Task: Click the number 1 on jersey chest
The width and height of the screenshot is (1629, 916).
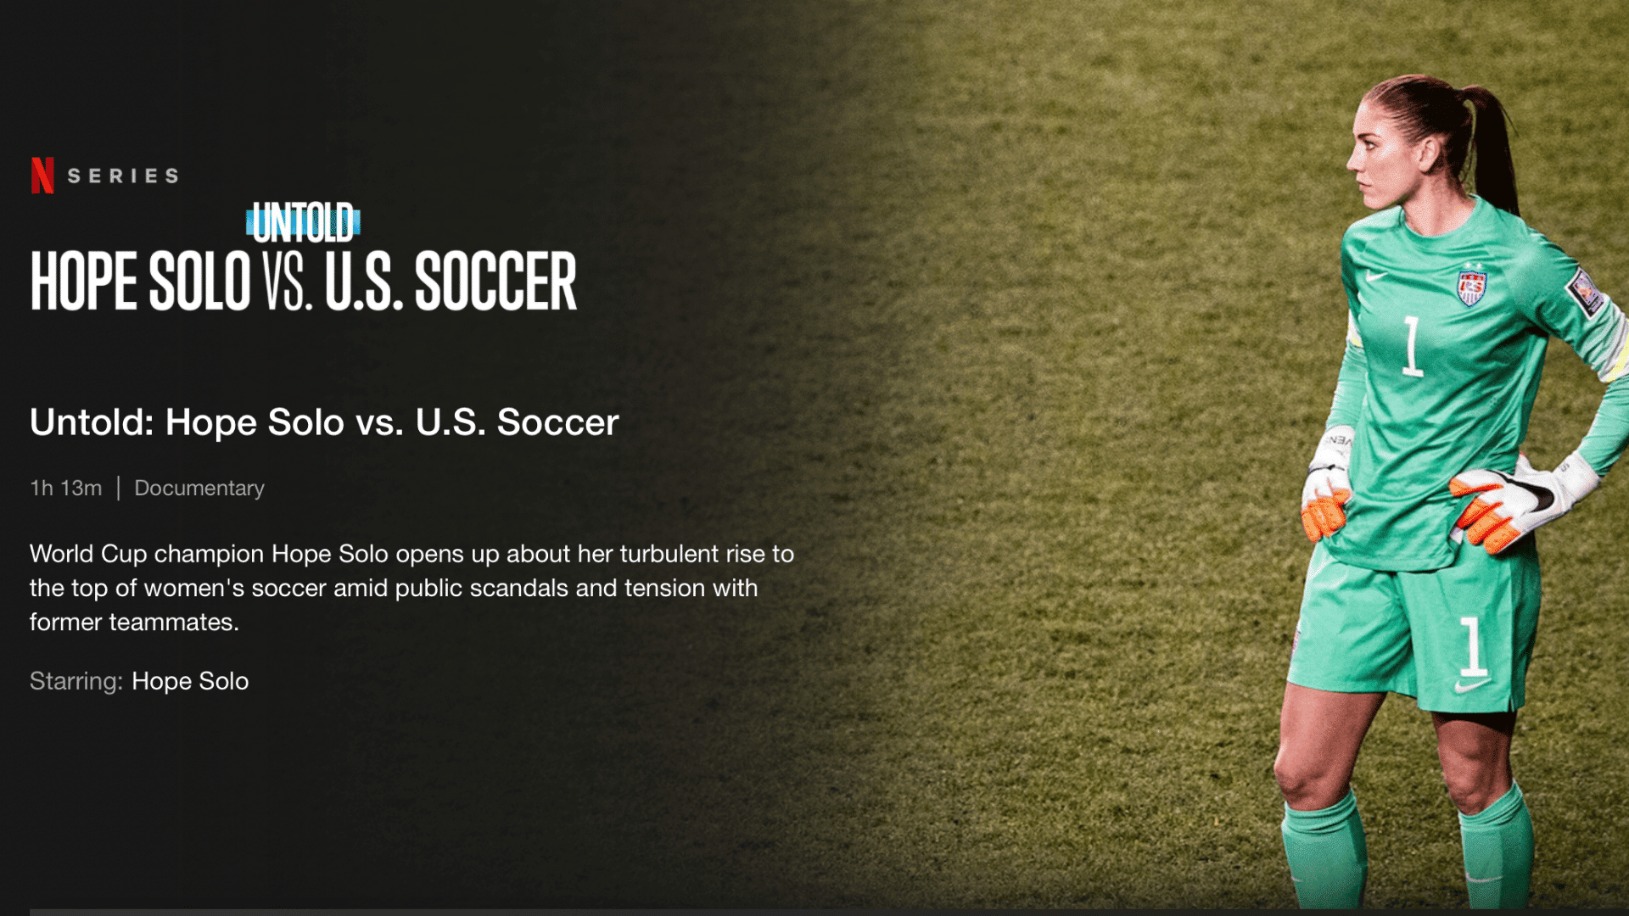Action: [1411, 346]
